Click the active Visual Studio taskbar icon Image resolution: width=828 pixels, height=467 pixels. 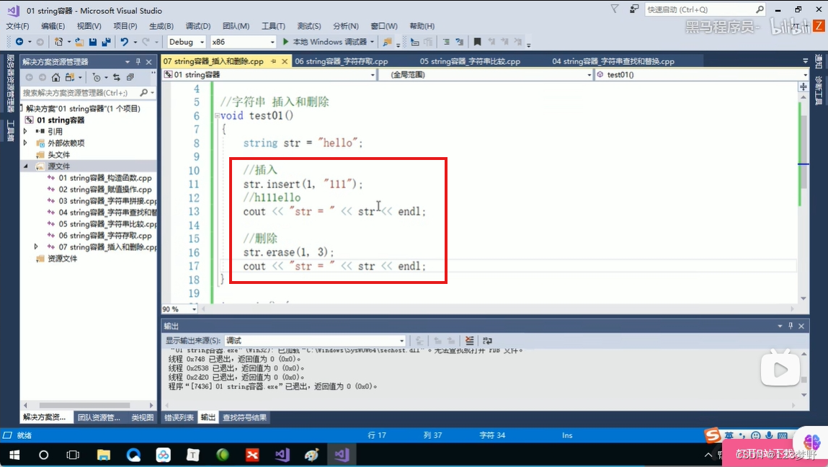(341, 454)
